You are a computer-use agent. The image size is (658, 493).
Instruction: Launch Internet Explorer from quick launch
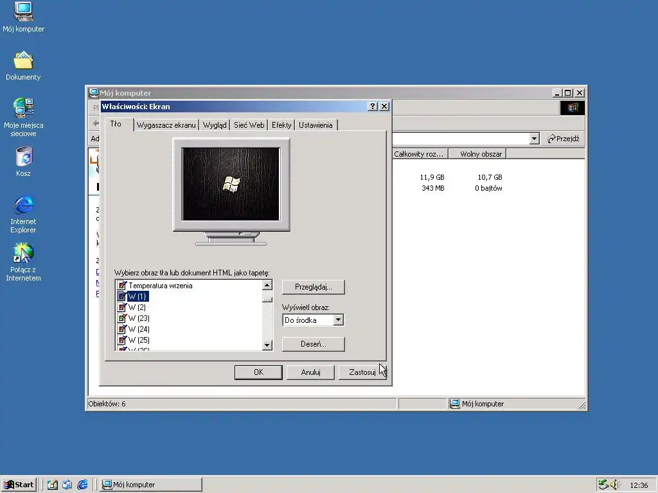(x=82, y=485)
